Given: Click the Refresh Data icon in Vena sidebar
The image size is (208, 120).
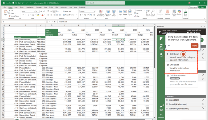Looking at the screenshot, I should click(x=161, y=47).
